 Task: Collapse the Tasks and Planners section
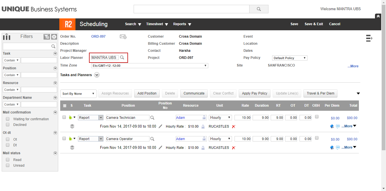tap(97, 75)
